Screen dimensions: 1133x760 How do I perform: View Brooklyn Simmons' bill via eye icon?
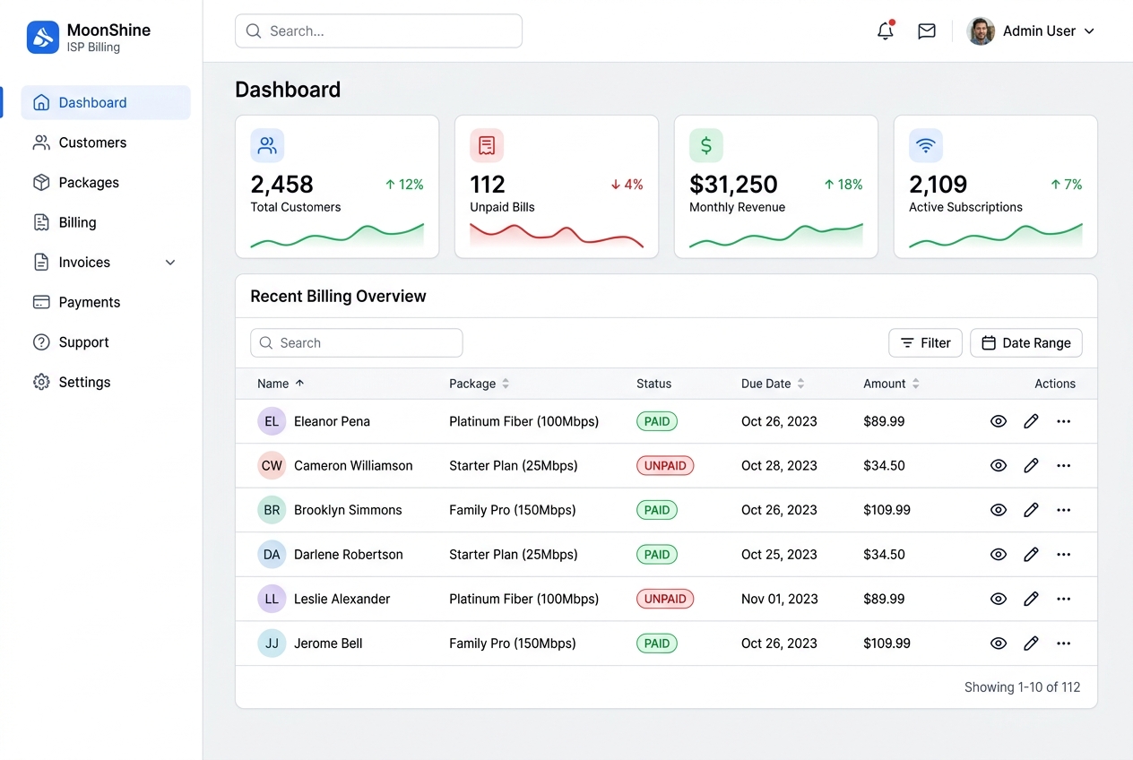pyautogui.click(x=999, y=510)
